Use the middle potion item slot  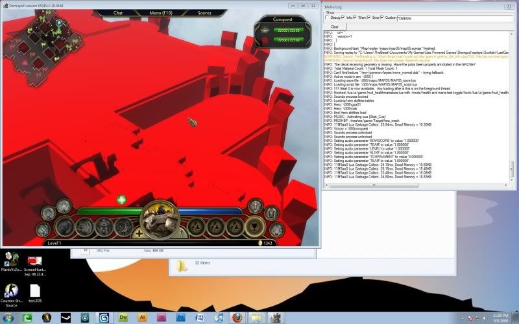[216, 227]
